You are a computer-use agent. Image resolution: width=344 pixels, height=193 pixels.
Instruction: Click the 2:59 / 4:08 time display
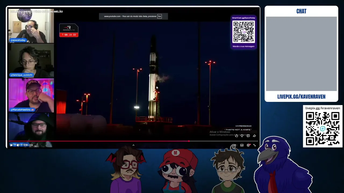[x=28, y=145]
